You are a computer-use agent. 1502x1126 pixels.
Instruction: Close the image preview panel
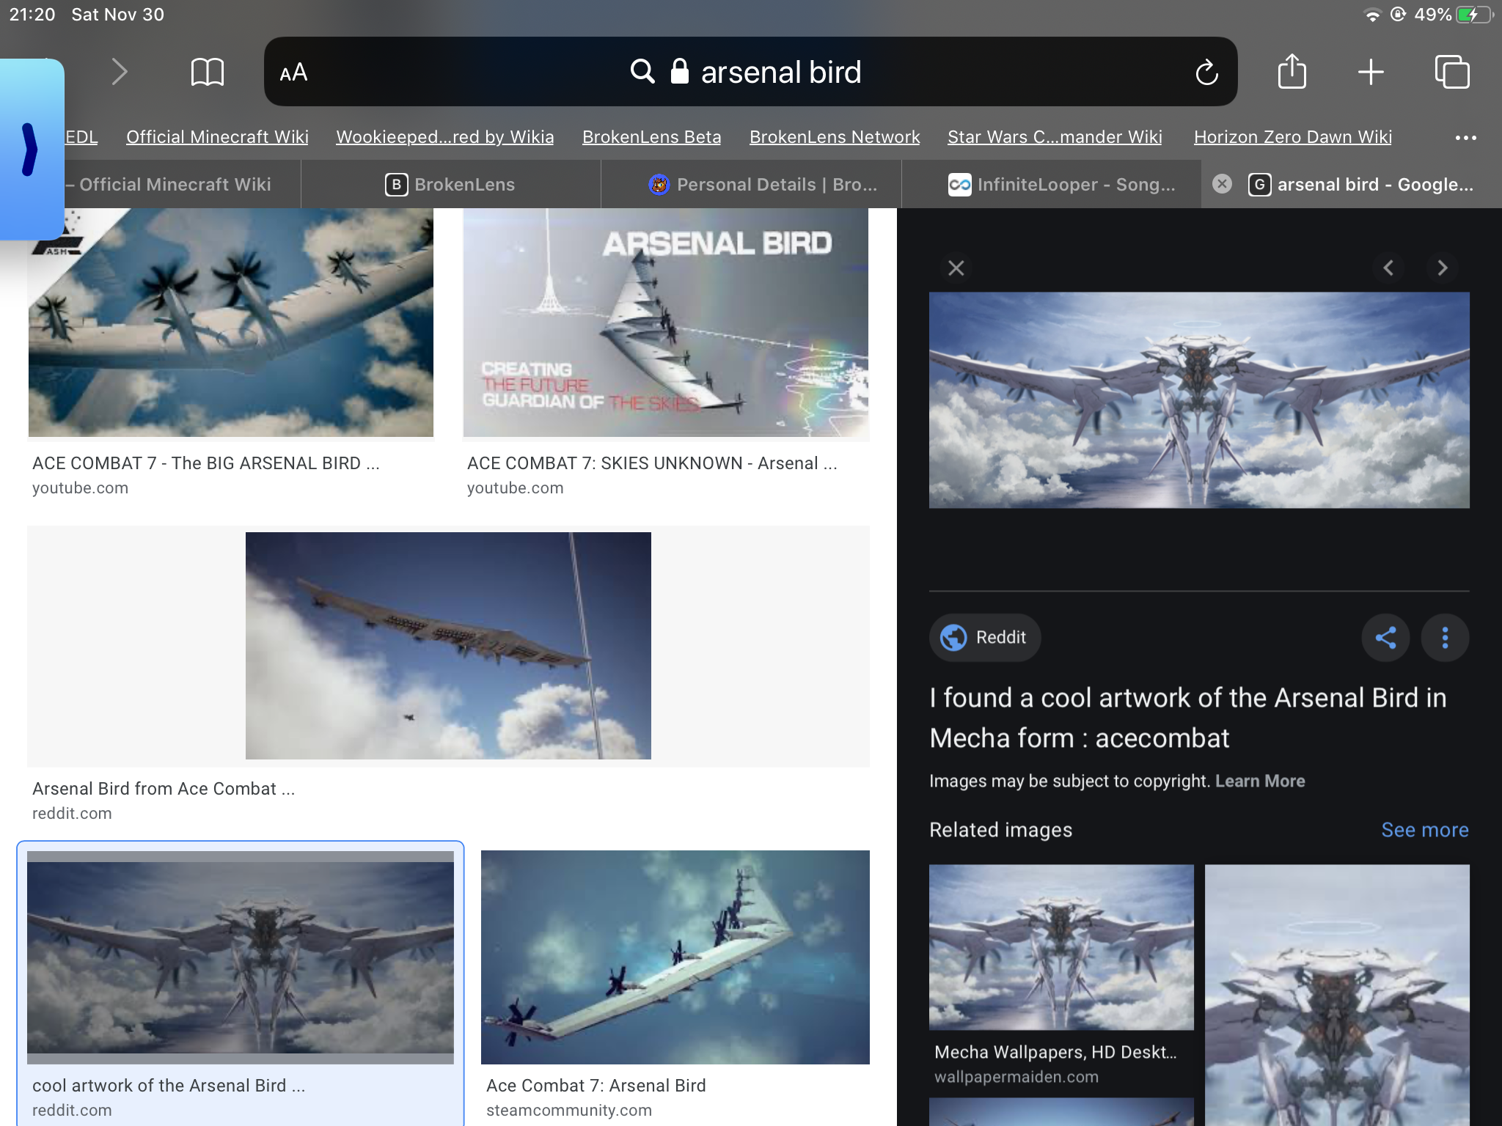tap(956, 268)
